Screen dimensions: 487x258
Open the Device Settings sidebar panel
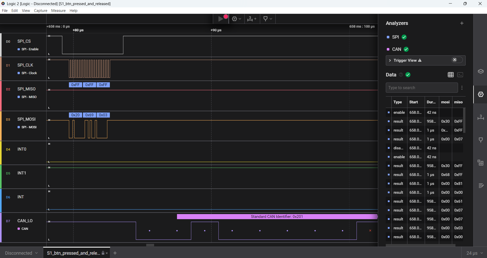click(x=480, y=71)
